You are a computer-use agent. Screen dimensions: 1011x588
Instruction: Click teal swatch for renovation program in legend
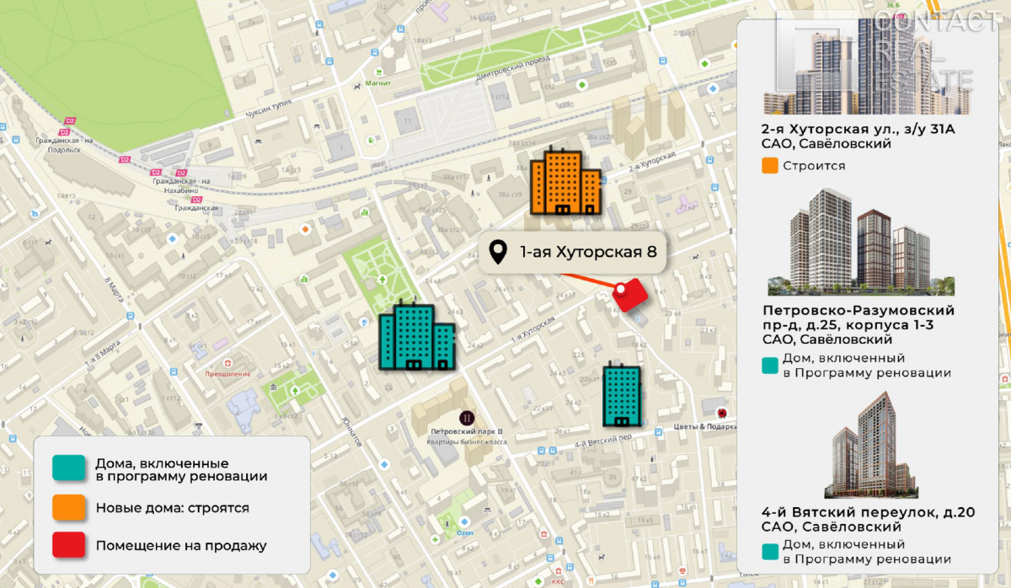[x=68, y=470]
